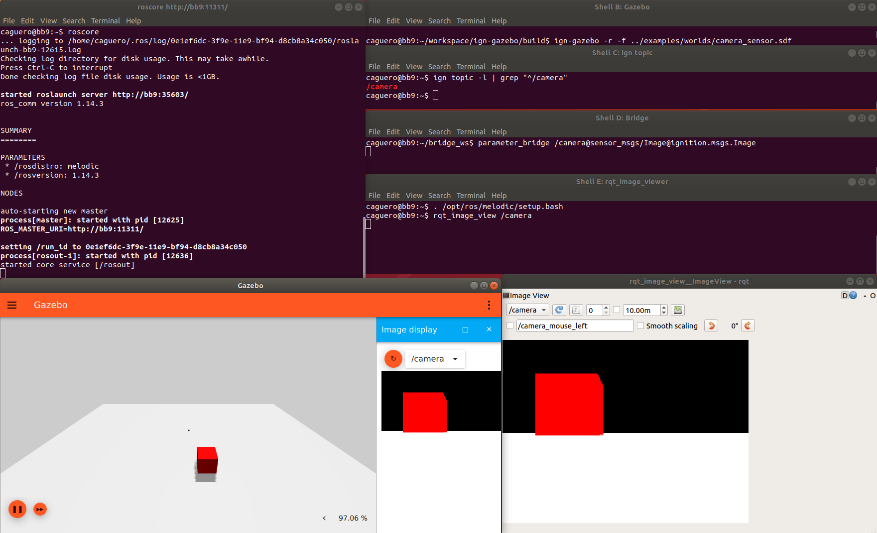Screen dimensions: 877x533
Task: Open Gazebo's plugin options via three-dot menu
Action: pyautogui.click(x=489, y=305)
